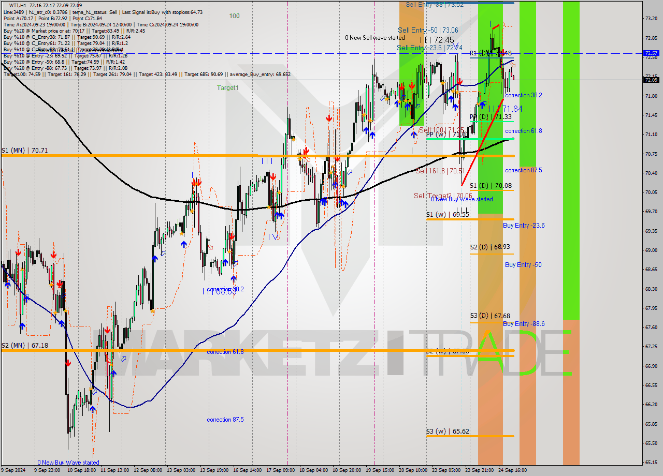
Task: Click the 'PP (D) | 71.33' pivot label
Action: click(491, 117)
